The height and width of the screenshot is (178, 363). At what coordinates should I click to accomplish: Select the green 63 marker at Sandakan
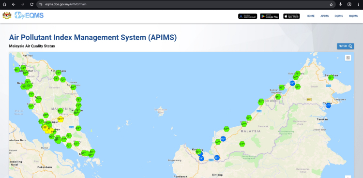pyautogui.click(x=331, y=78)
